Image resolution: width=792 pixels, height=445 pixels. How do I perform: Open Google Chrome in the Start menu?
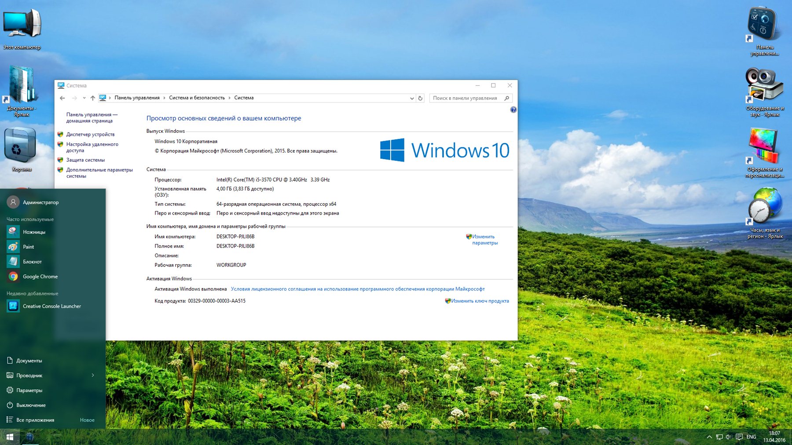tap(40, 277)
